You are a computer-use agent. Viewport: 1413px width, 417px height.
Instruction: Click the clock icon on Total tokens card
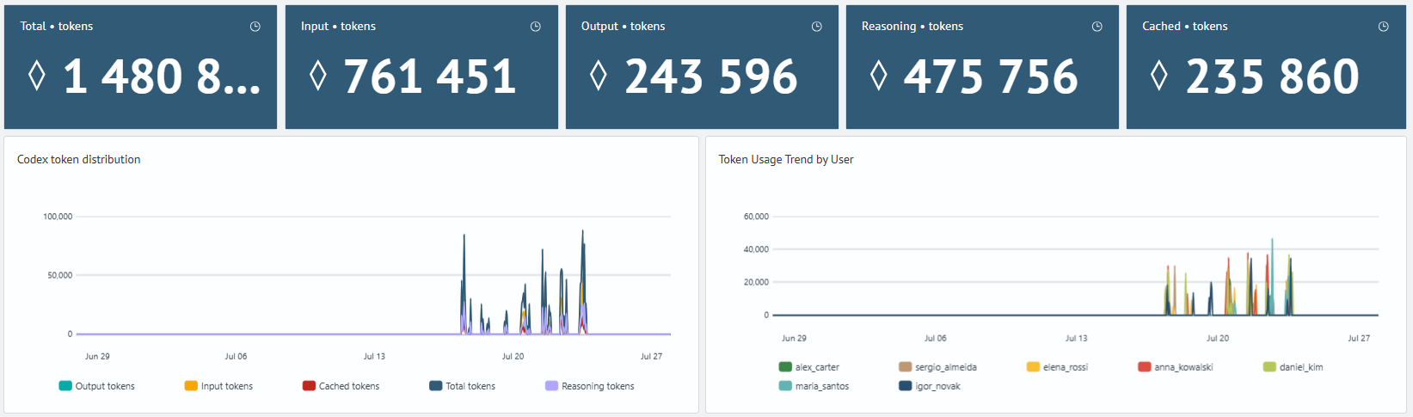point(255,27)
